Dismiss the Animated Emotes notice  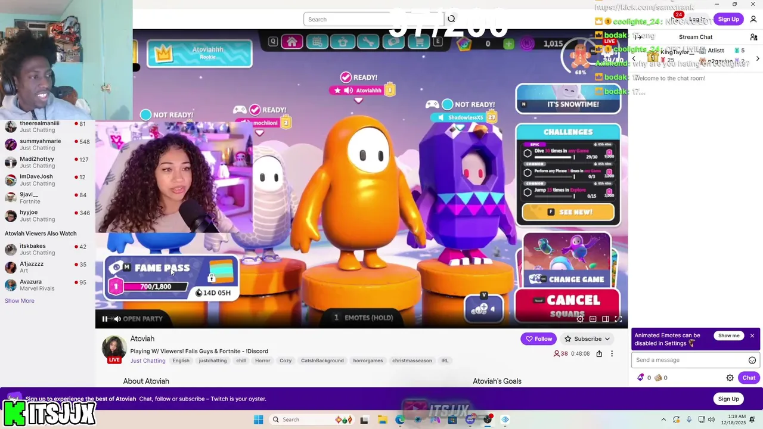point(752,335)
